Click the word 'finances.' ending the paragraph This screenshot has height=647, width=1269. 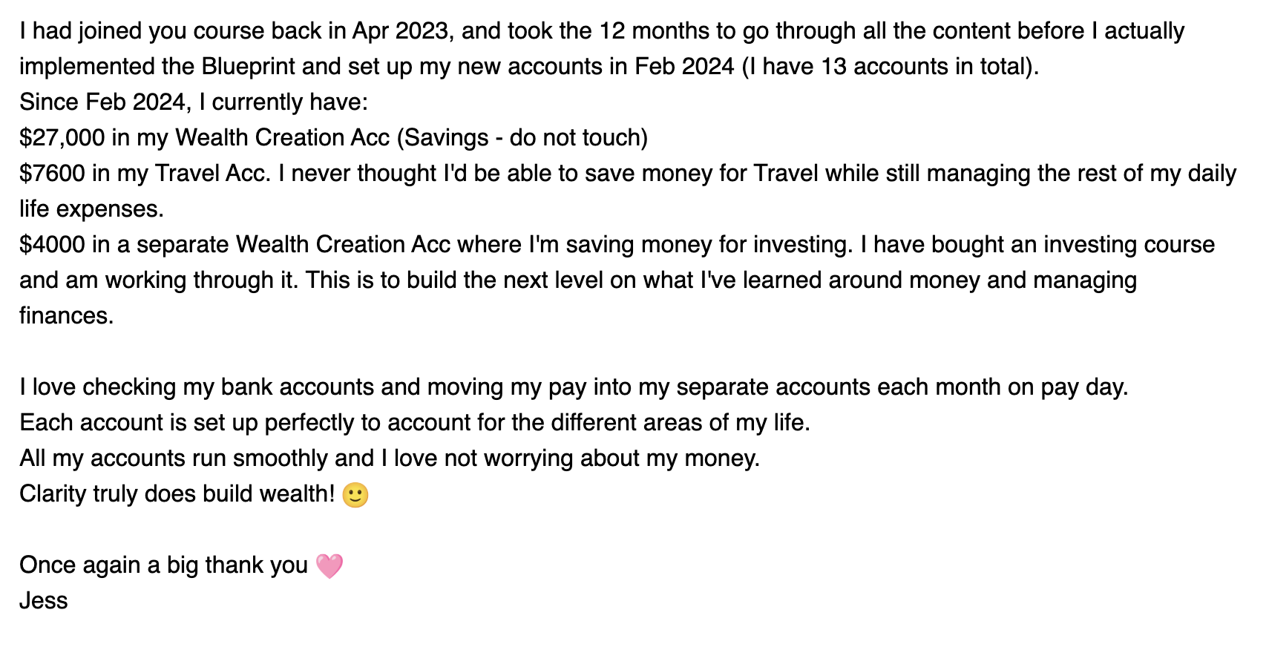pyautogui.click(x=67, y=316)
